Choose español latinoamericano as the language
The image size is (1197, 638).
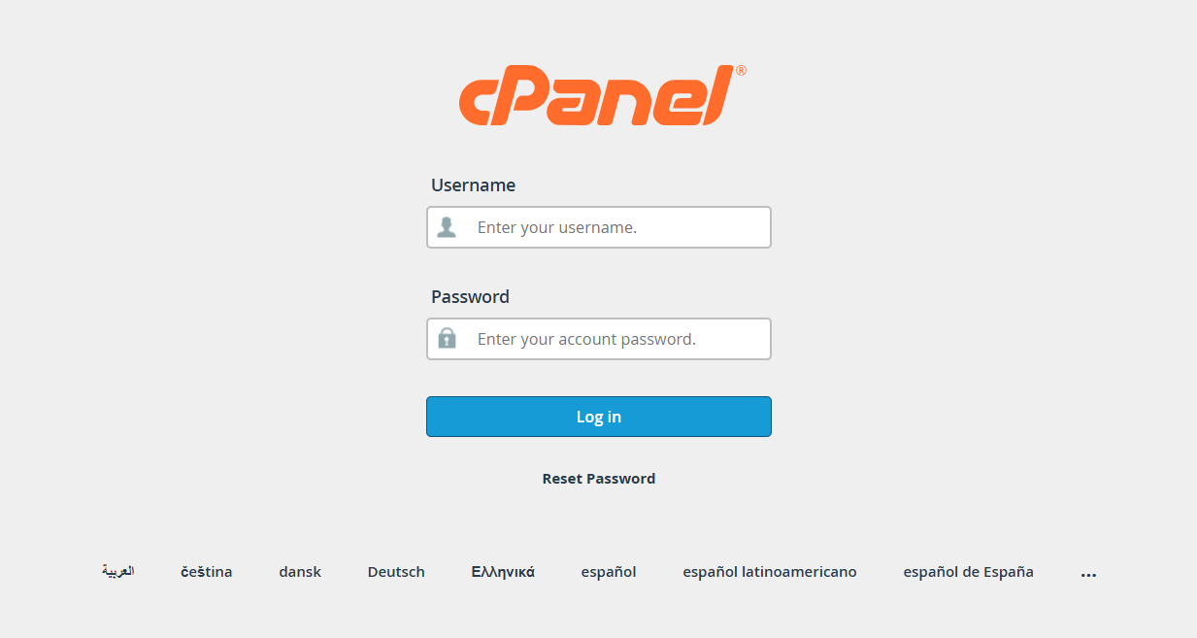coord(770,573)
